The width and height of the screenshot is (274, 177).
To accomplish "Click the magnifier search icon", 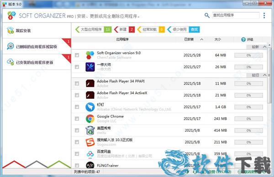I will [207, 16].
